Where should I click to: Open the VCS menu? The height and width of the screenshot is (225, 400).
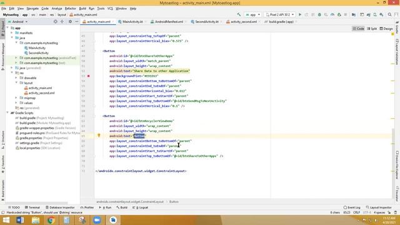pos(110,8)
